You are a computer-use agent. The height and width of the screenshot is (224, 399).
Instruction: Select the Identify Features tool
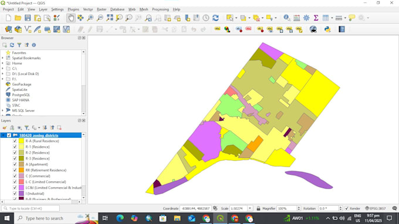click(x=287, y=18)
